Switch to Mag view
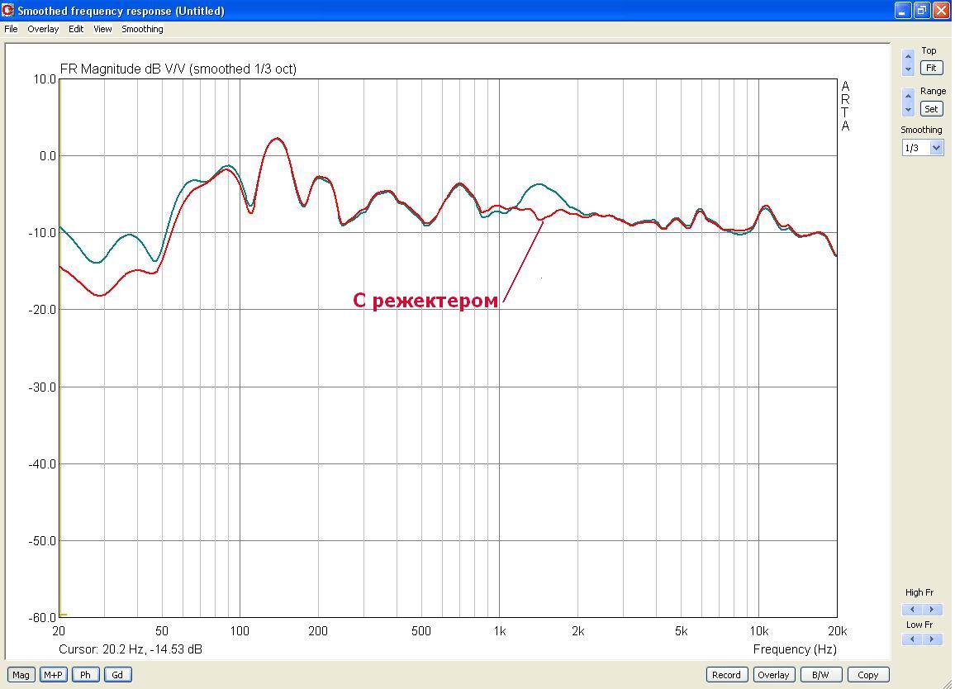Image resolution: width=955 pixels, height=689 pixels. point(21,674)
